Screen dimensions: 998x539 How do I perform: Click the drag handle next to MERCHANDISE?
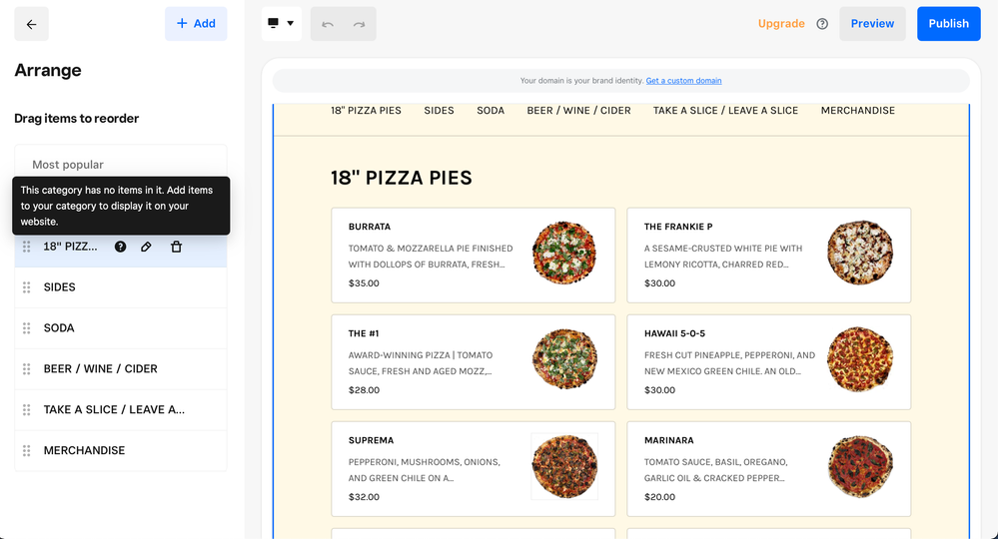27,451
